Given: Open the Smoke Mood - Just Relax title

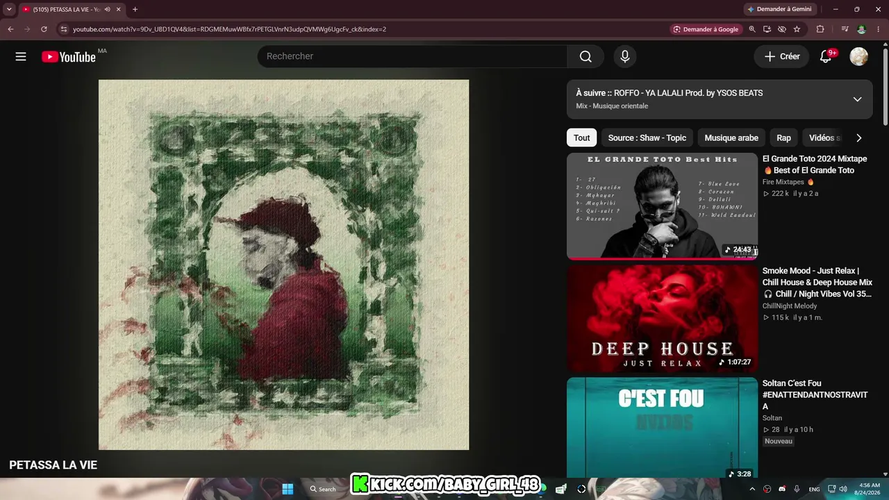Looking at the screenshot, I should 817,283.
